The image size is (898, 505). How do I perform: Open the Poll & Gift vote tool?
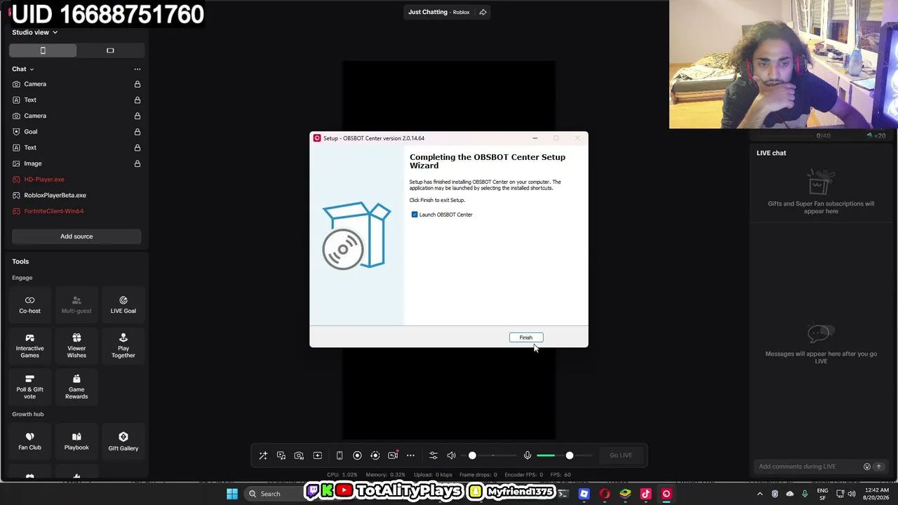pyautogui.click(x=29, y=387)
